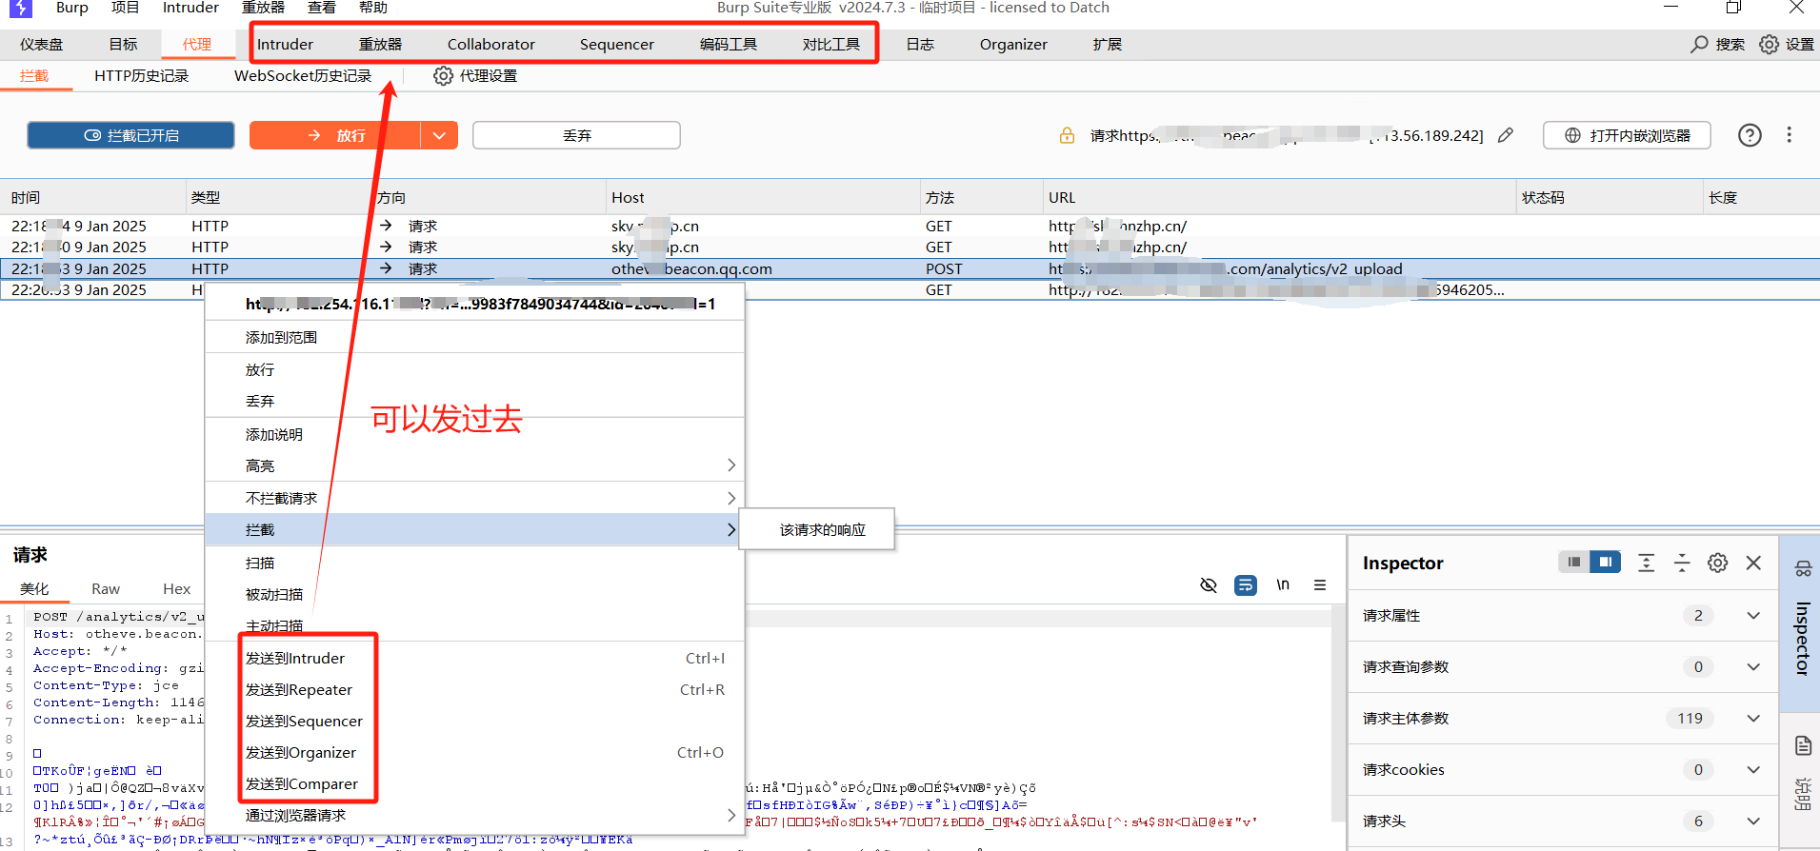This screenshot has width=1820, height=851.
Task: Sort table by Method column header
Action: (981, 197)
